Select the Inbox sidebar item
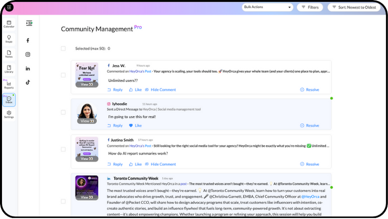 click(x=9, y=100)
